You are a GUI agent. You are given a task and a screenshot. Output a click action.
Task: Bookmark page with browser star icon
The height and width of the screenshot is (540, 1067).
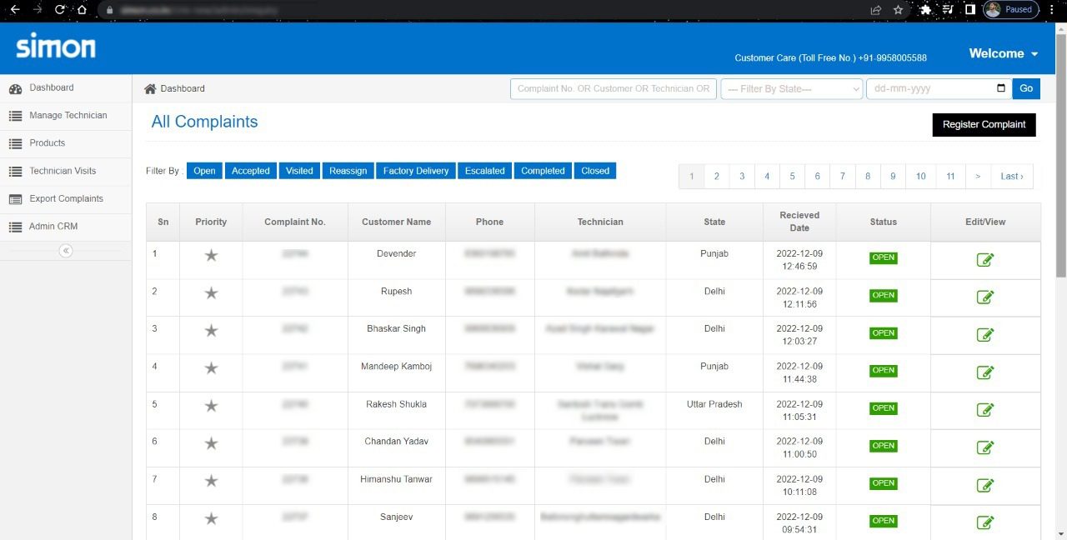point(898,10)
